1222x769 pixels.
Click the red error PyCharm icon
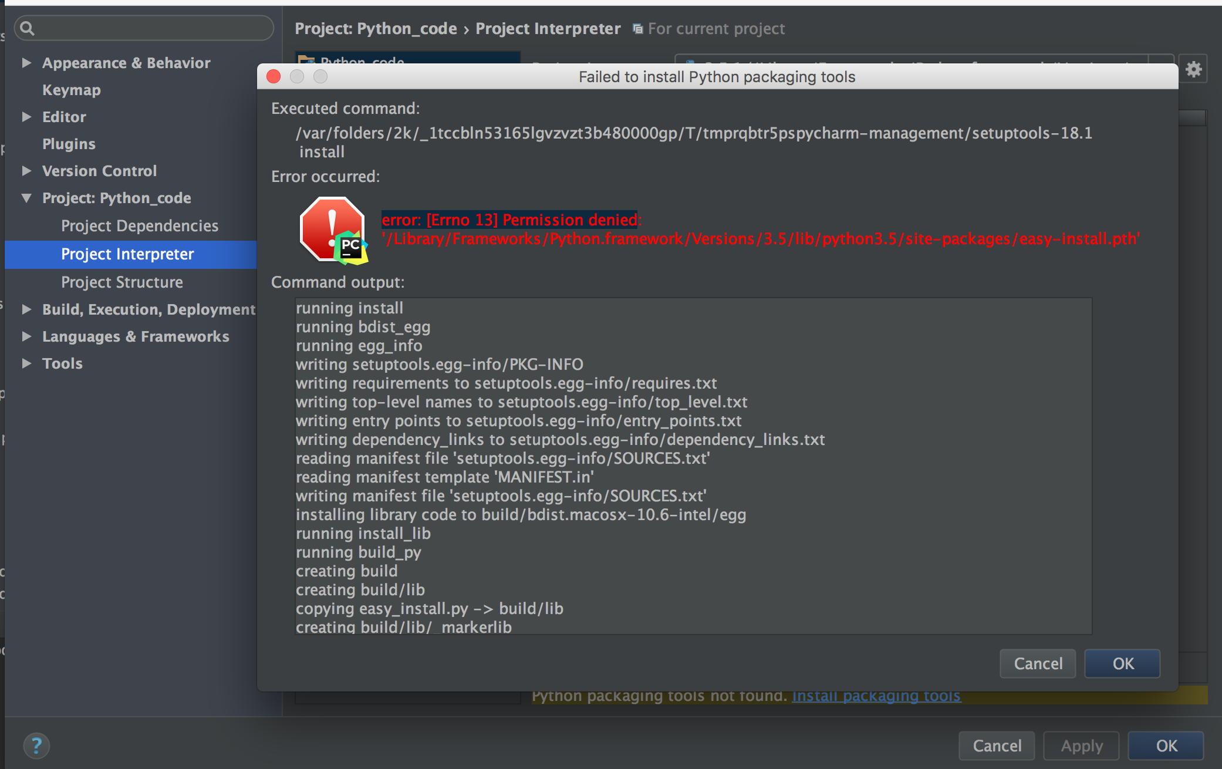pyautogui.click(x=333, y=230)
